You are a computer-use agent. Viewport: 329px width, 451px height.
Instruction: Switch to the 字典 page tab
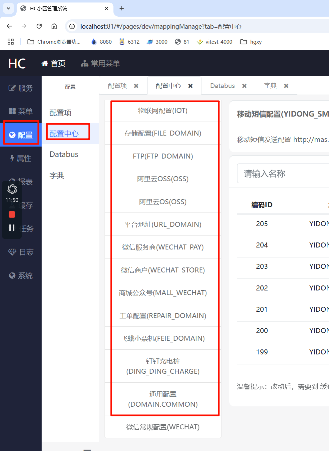[270, 86]
